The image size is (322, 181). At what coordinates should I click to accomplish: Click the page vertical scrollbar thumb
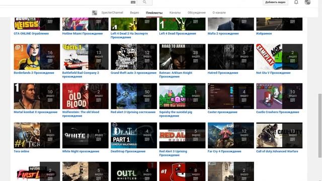pos(320,126)
